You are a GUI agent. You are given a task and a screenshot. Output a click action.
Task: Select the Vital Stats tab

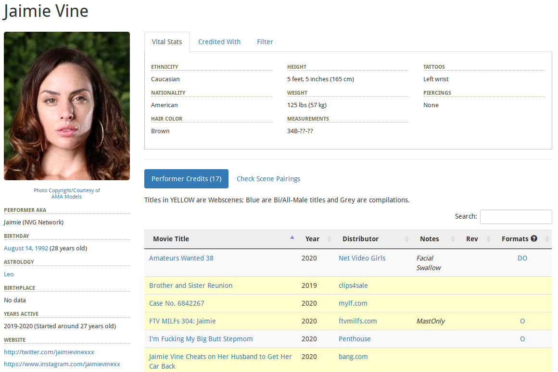(167, 42)
